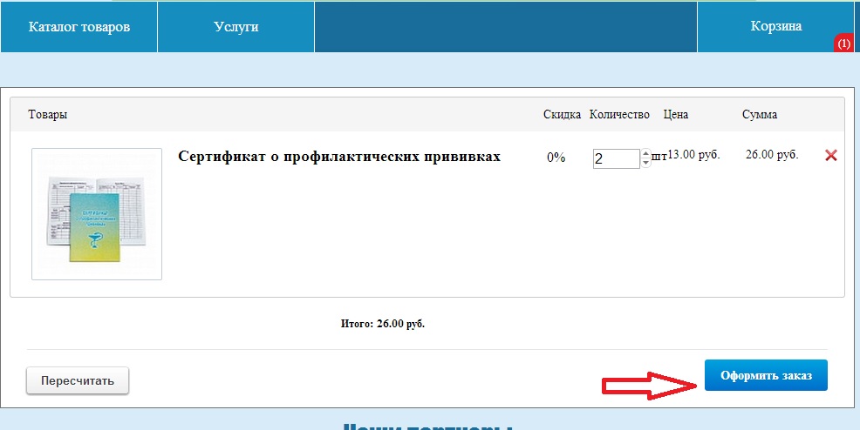
Task: Decrease quantity with the down stepper arrow
Action: click(x=645, y=163)
